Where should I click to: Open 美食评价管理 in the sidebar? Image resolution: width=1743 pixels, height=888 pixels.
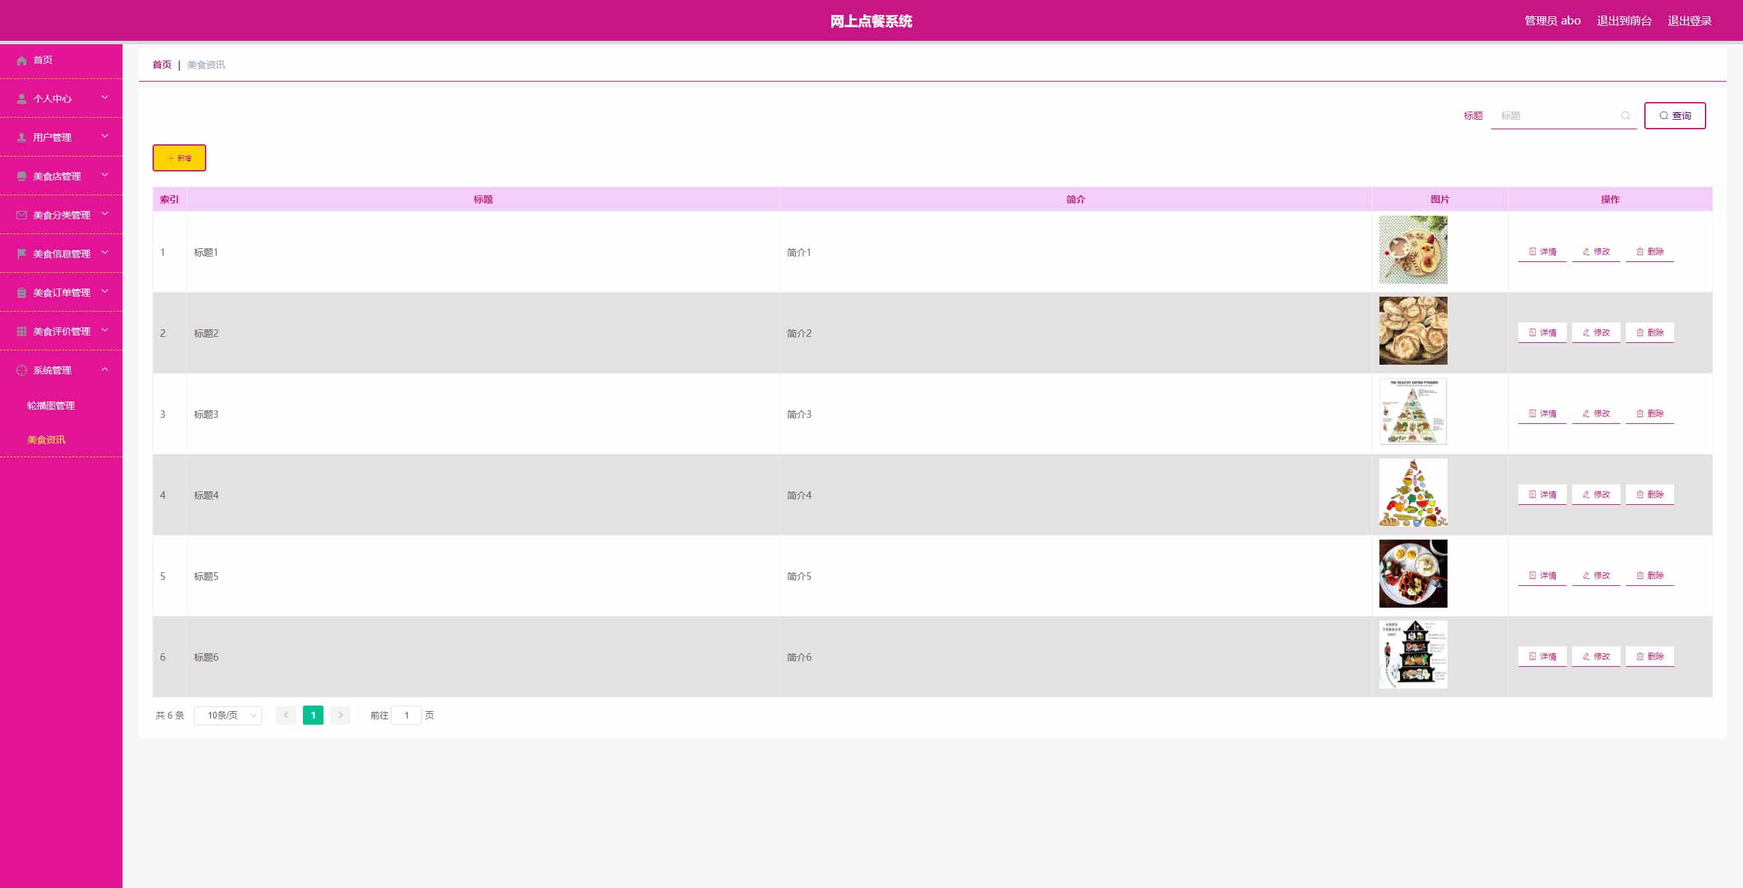click(61, 331)
